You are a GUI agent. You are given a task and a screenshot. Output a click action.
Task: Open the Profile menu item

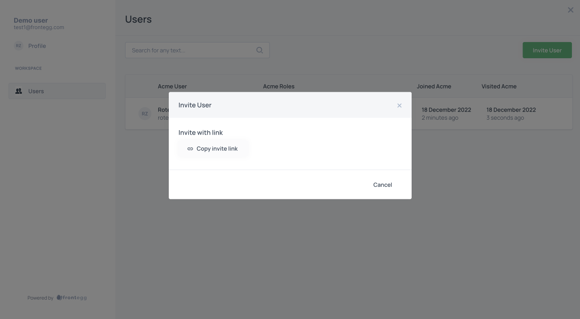[37, 46]
